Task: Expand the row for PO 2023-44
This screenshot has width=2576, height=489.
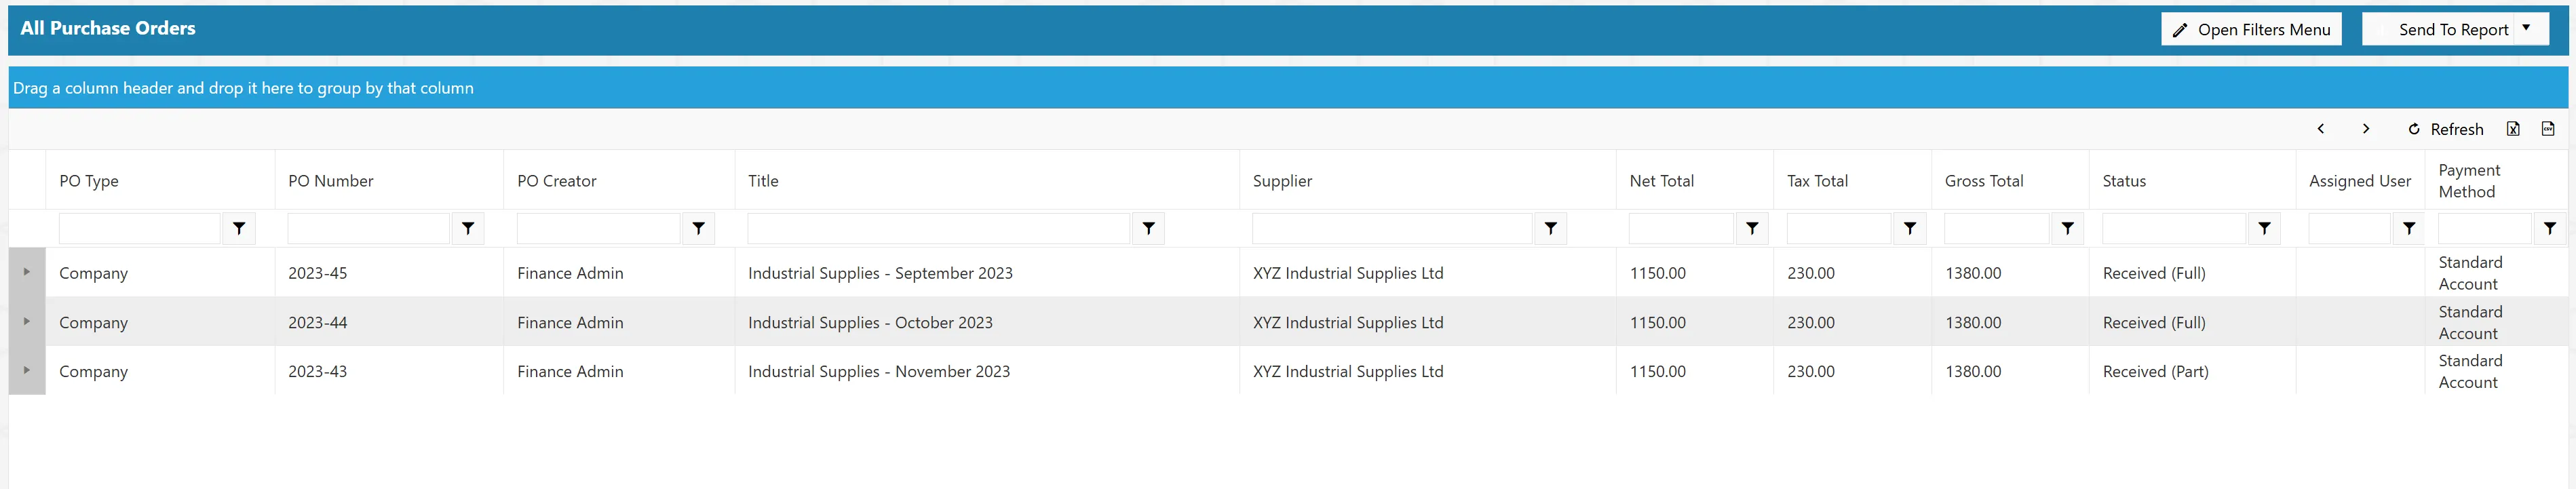Action: coord(27,321)
